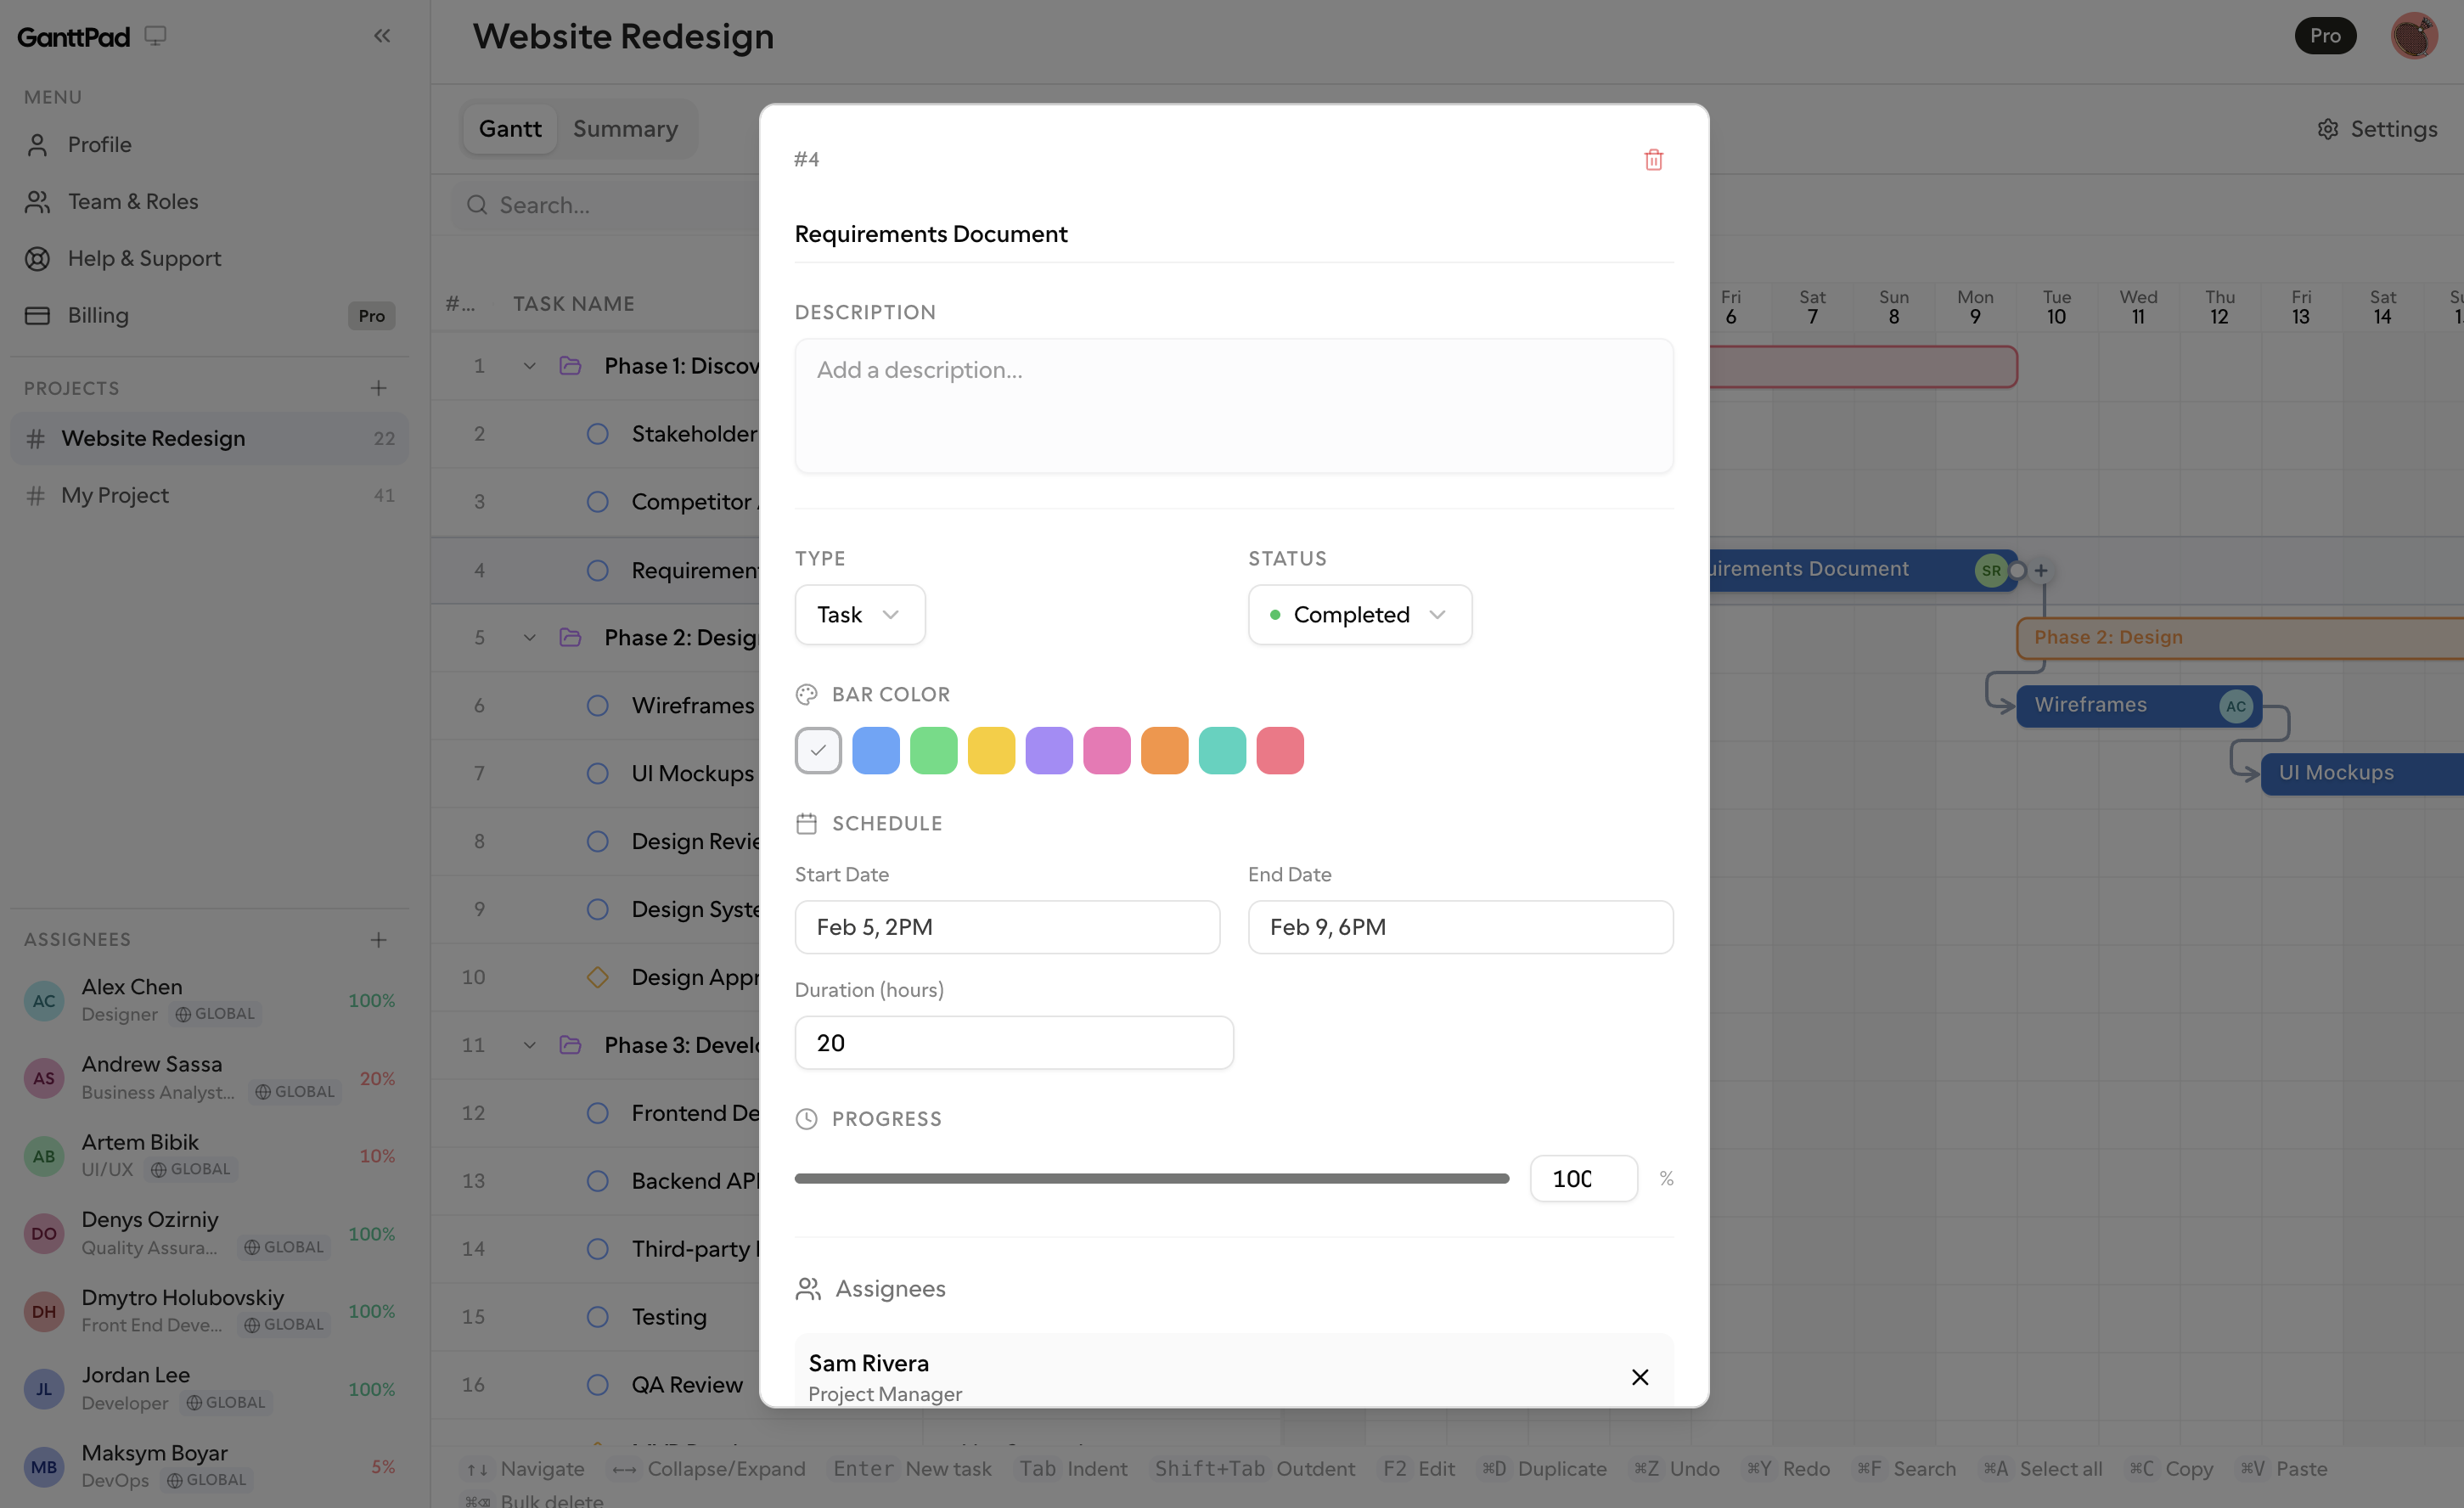Delete the Requirements Document task

point(1653,159)
